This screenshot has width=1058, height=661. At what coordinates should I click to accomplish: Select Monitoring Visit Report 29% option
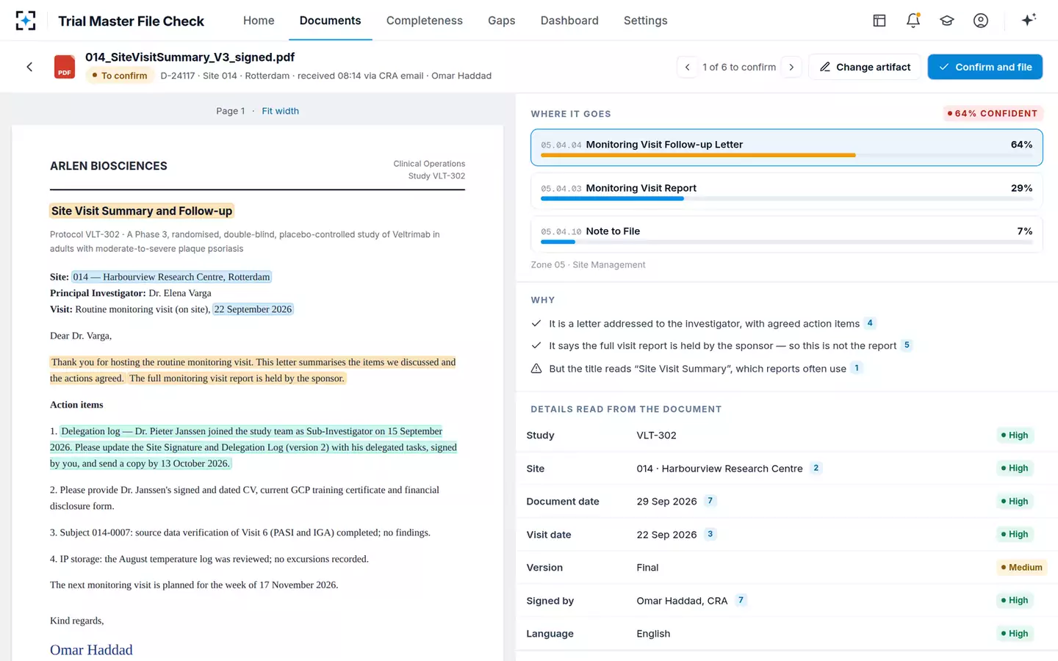tap(786, 191)
